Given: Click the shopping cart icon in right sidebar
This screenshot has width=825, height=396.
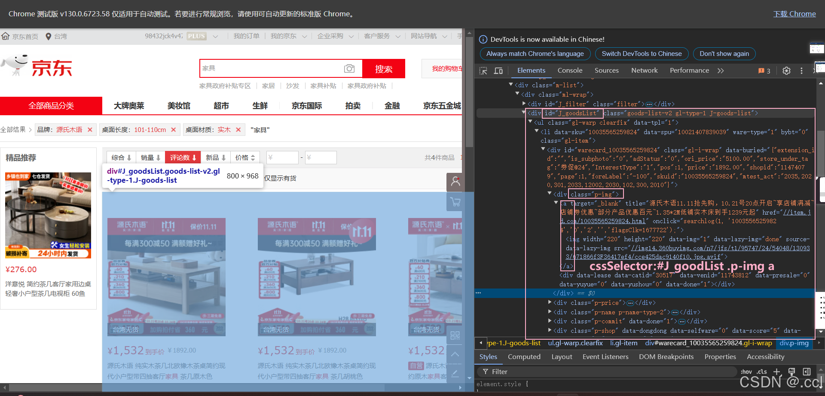Looking at the screenshot, I should (x=455, y=202).
